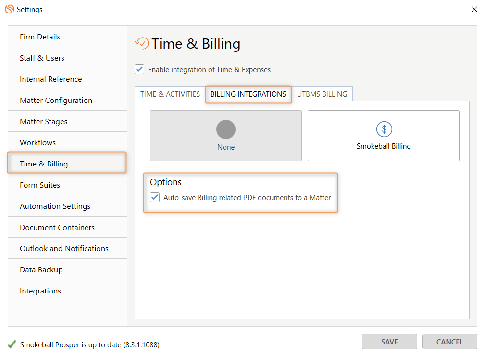Choose the None billing option card
485x357 pixels.
point(225,136)
